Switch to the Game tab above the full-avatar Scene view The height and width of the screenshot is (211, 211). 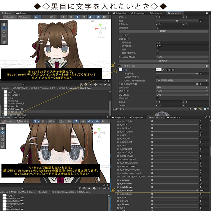(21, 13)
